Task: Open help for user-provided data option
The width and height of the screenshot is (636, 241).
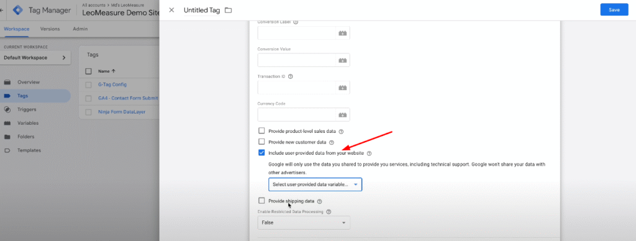Action: (369, 153)
